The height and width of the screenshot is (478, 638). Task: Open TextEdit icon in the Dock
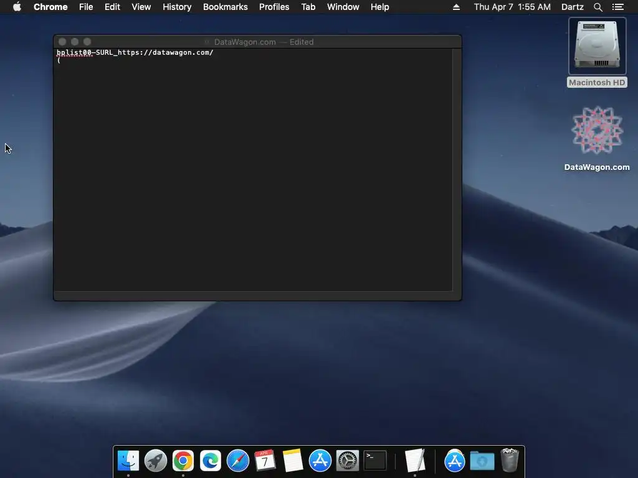414,461
